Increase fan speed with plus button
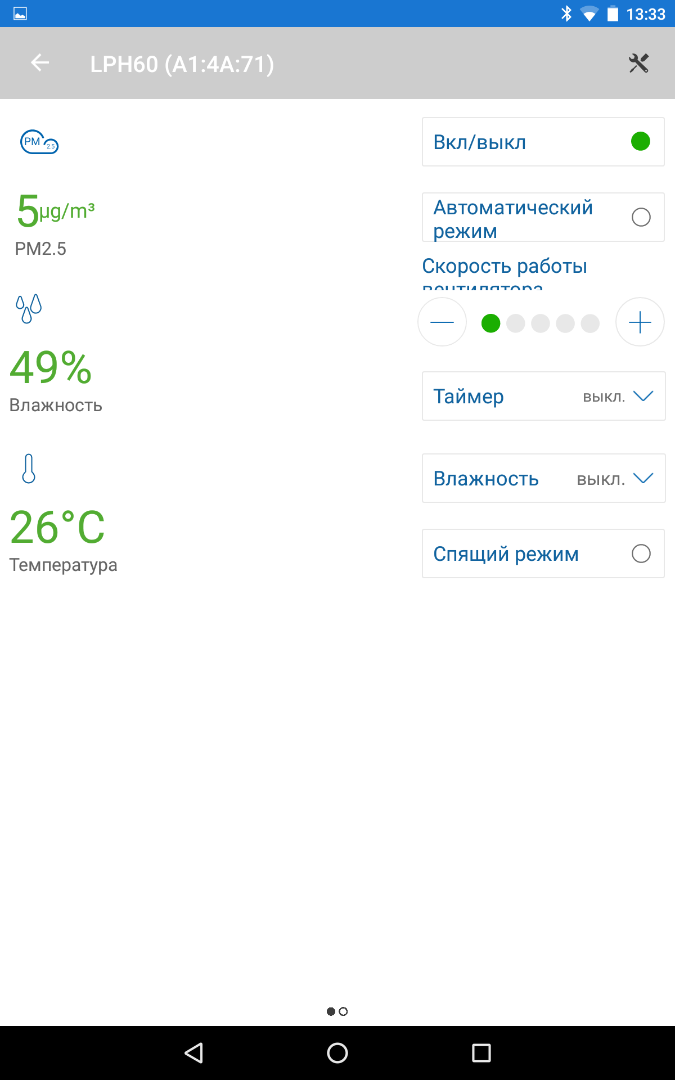This screenshot has height=1080, width=675. [640, 322]
